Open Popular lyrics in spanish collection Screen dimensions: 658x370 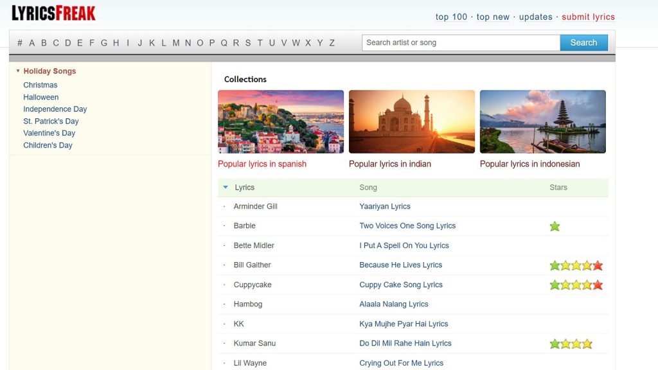pos(262,164)
